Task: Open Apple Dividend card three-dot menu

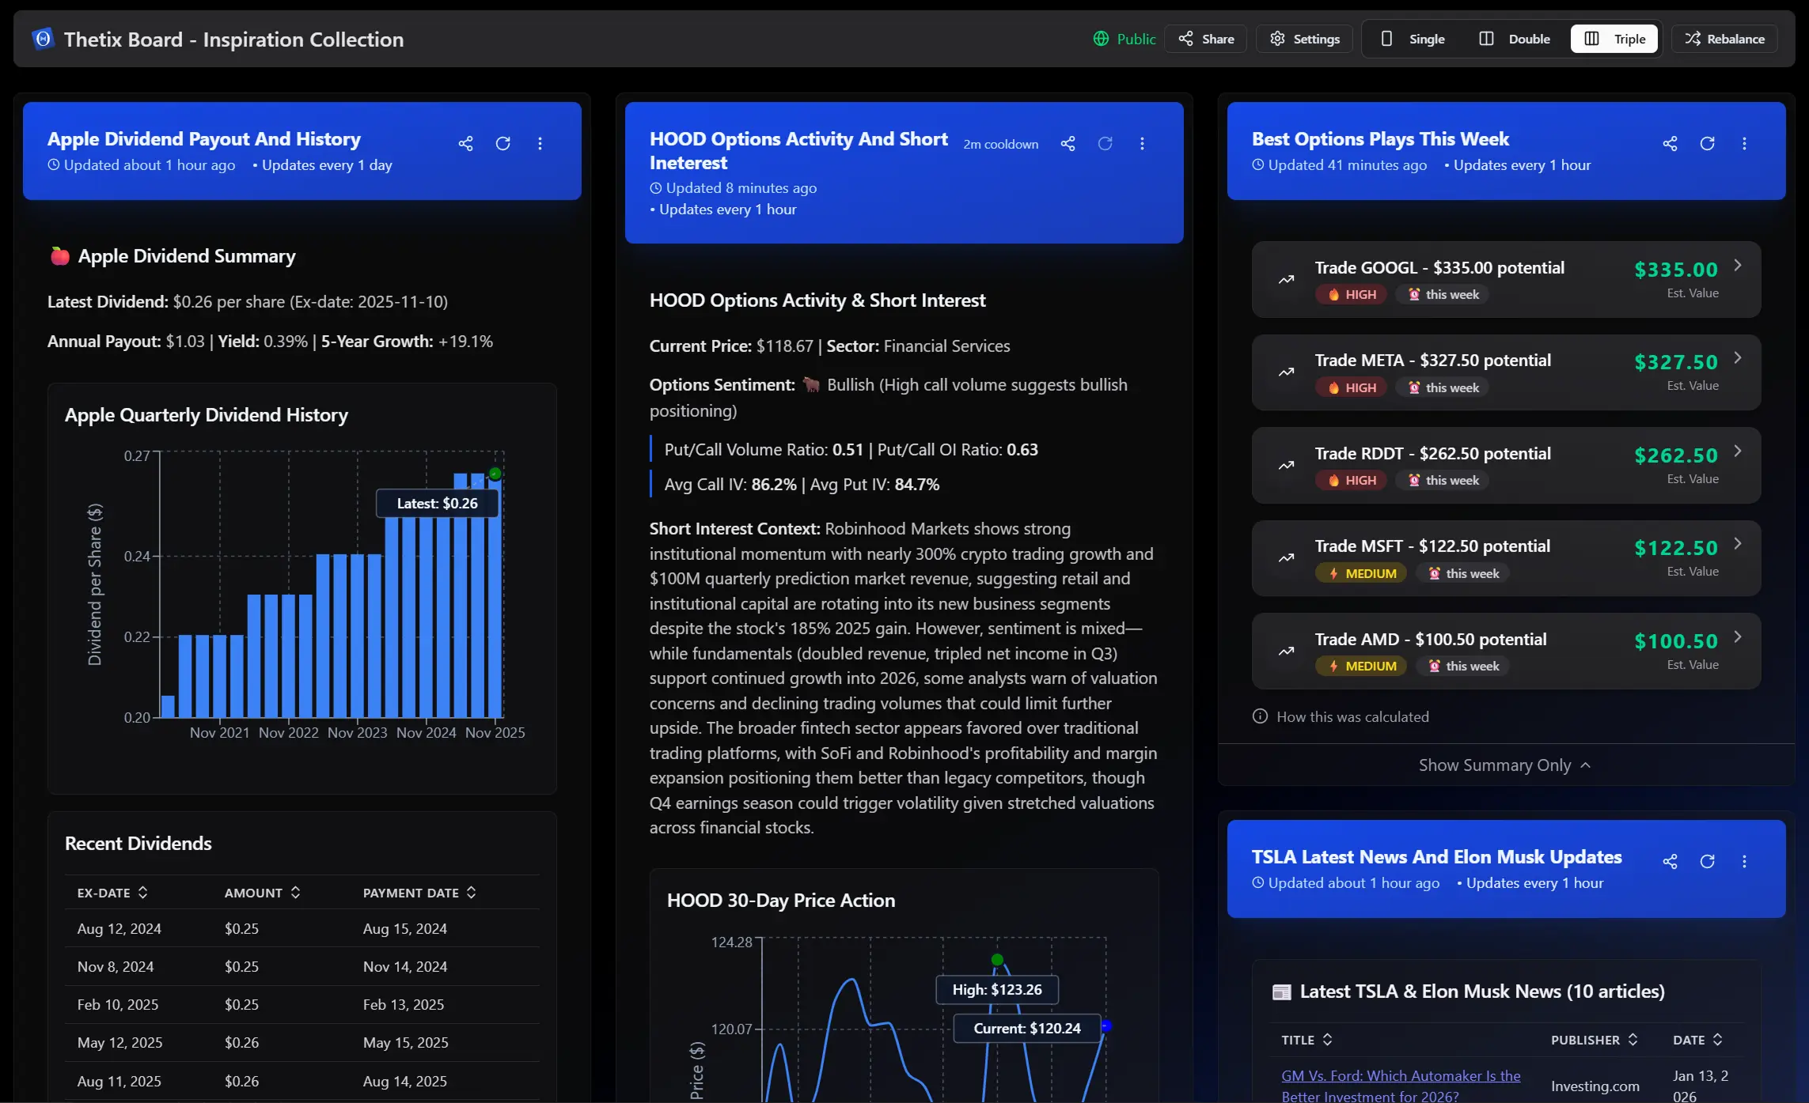Action: [x=540, y=144]
